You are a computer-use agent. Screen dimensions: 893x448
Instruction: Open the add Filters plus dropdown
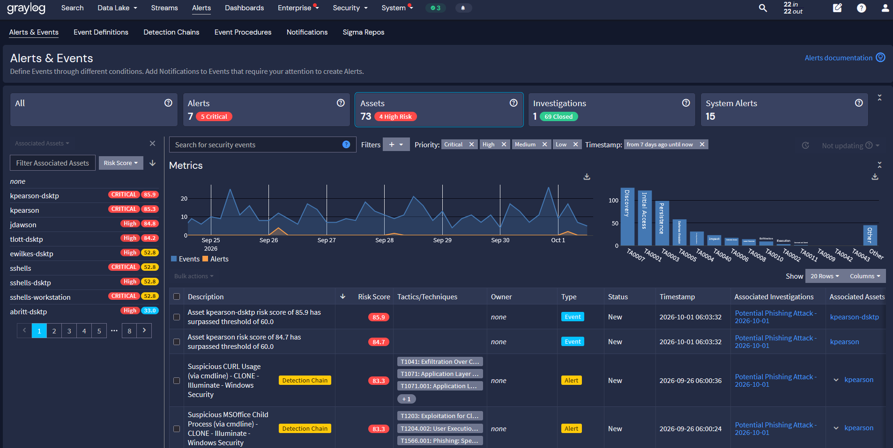396,145
